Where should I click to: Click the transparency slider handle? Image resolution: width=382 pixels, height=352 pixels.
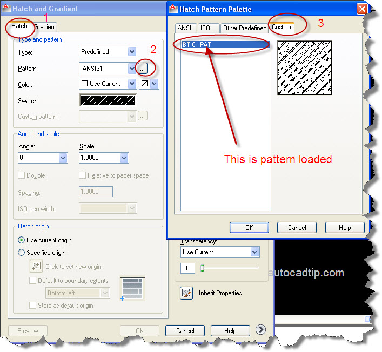[202, 268]
